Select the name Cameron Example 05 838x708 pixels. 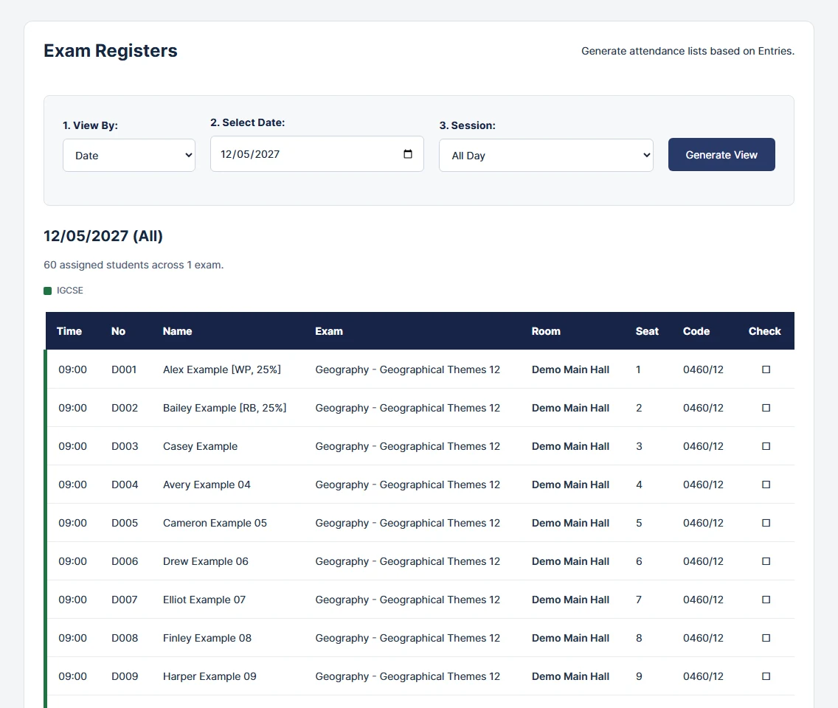click(x=215, y=523)
